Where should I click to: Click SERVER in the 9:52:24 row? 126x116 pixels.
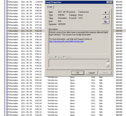[x=119, y=109]
